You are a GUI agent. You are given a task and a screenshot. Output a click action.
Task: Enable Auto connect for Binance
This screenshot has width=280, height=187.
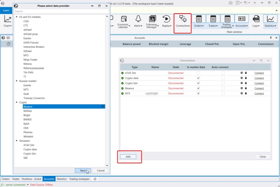click(223, 88)
